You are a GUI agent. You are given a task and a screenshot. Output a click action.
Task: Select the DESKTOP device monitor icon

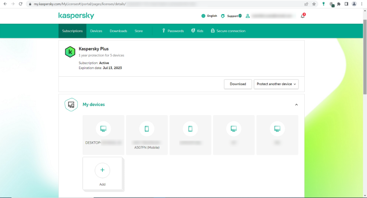(103, 129)
